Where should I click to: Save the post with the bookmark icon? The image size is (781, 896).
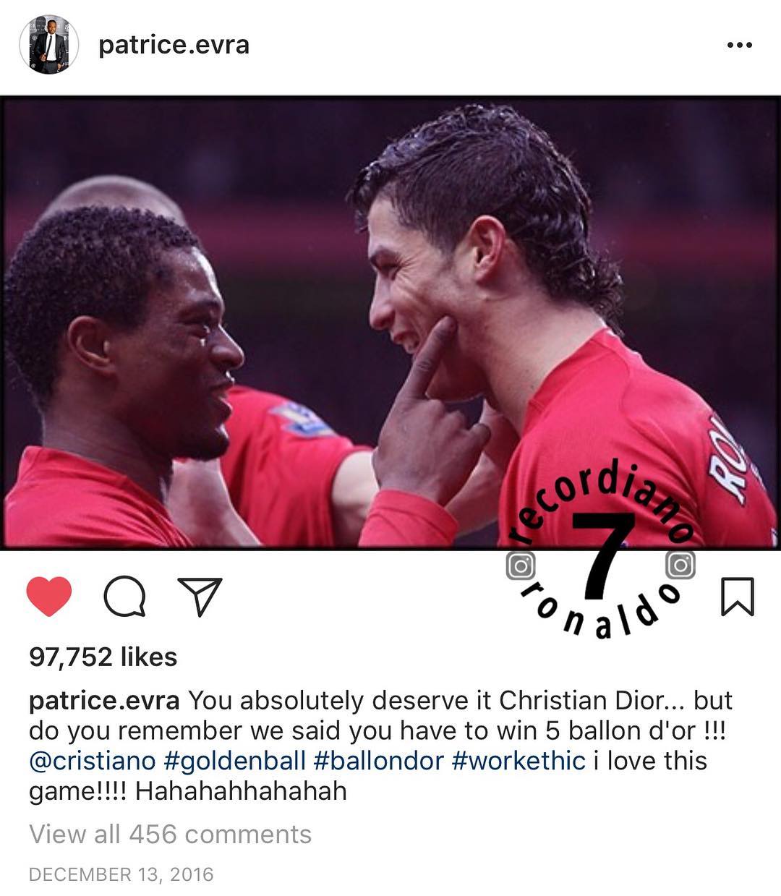[x=738, y=597]
